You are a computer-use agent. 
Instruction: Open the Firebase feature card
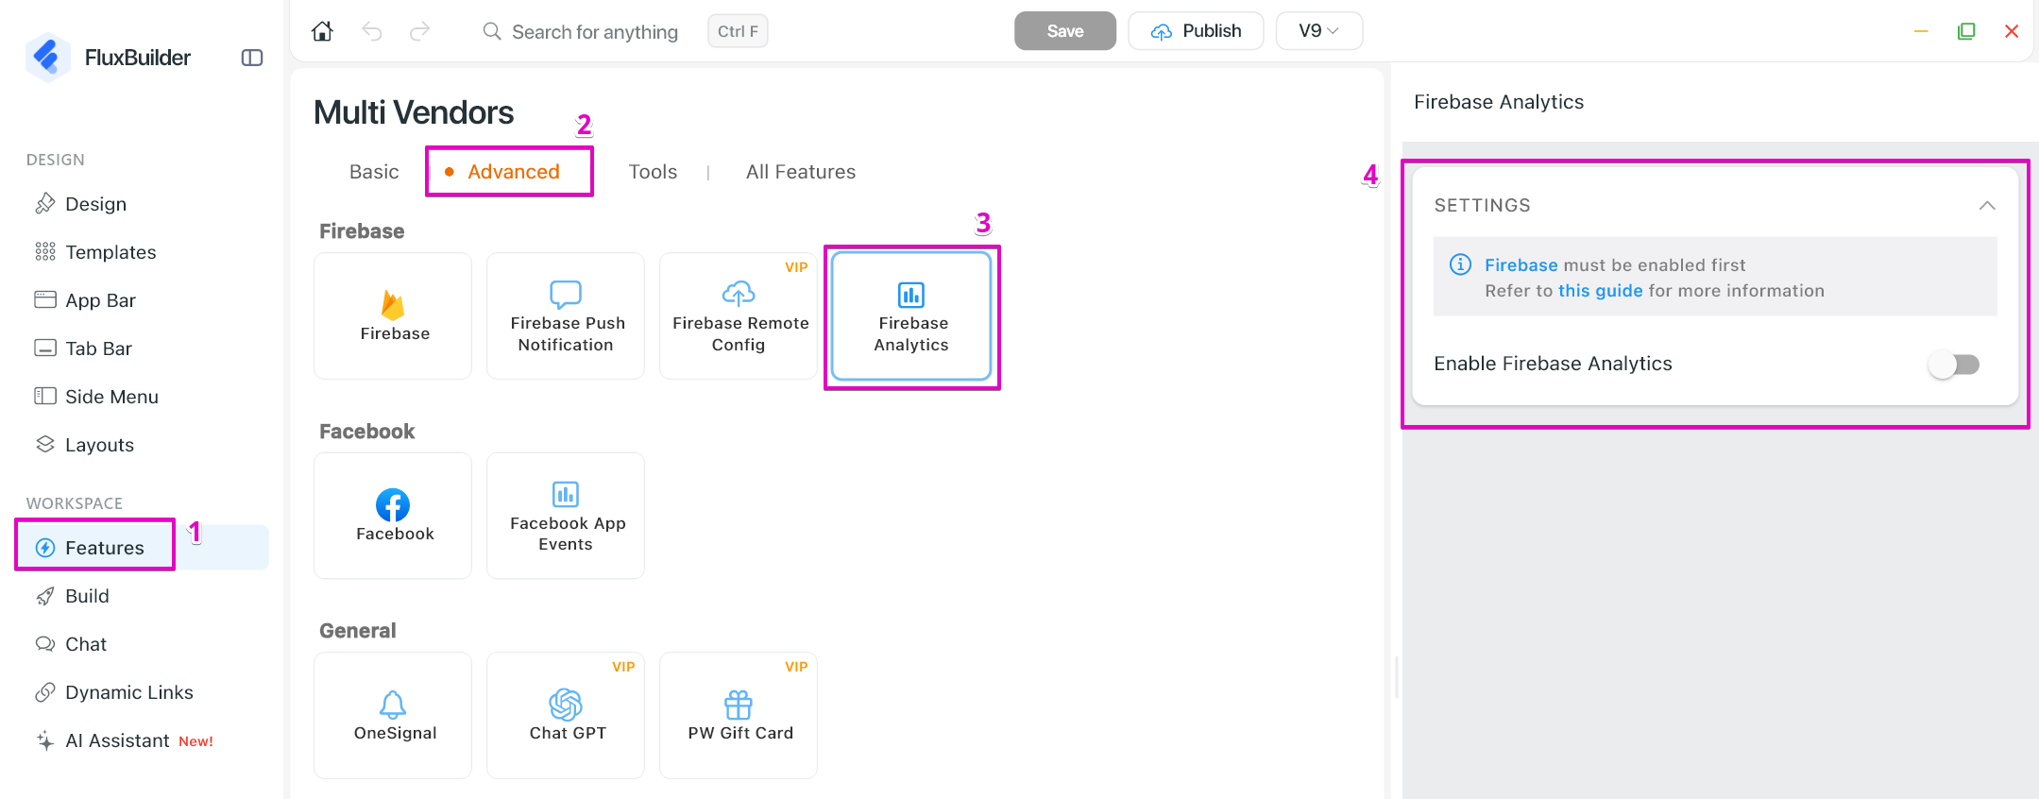393,315
